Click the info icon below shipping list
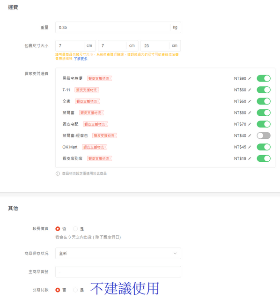 (58, 173)
